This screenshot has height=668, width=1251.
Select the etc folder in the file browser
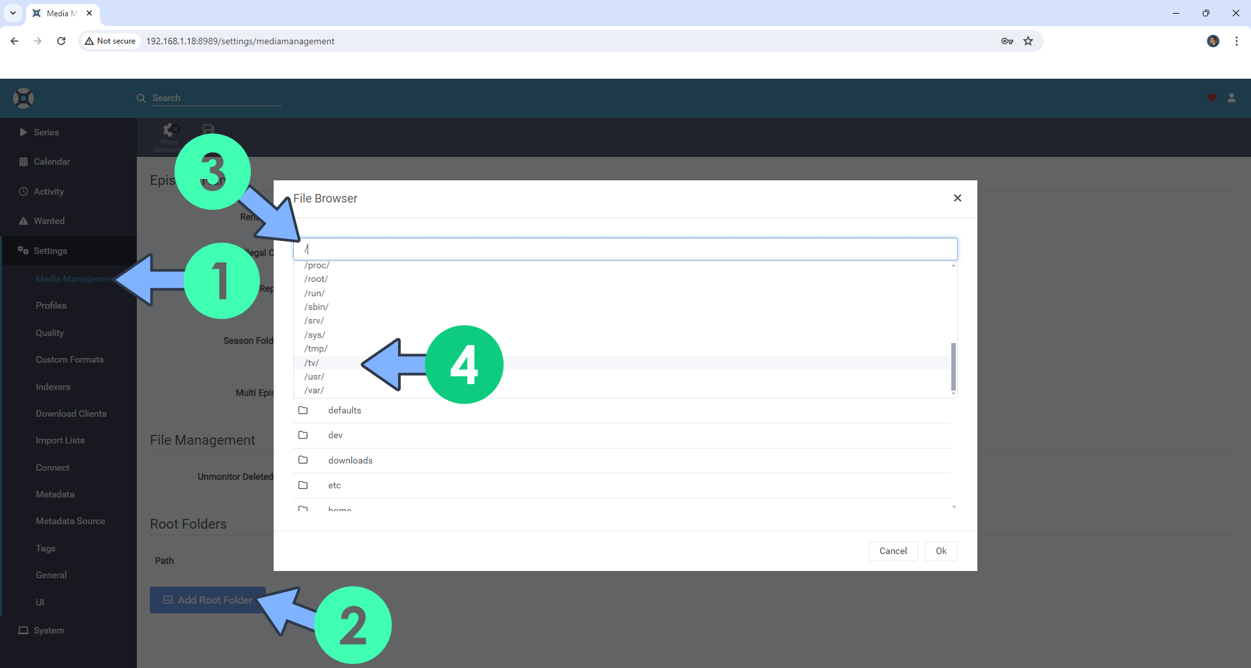coord(334,485)
